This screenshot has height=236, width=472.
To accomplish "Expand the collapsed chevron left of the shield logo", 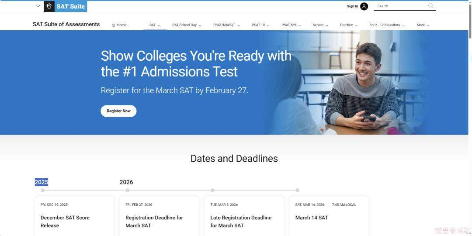I will click(x=38, y=6).
